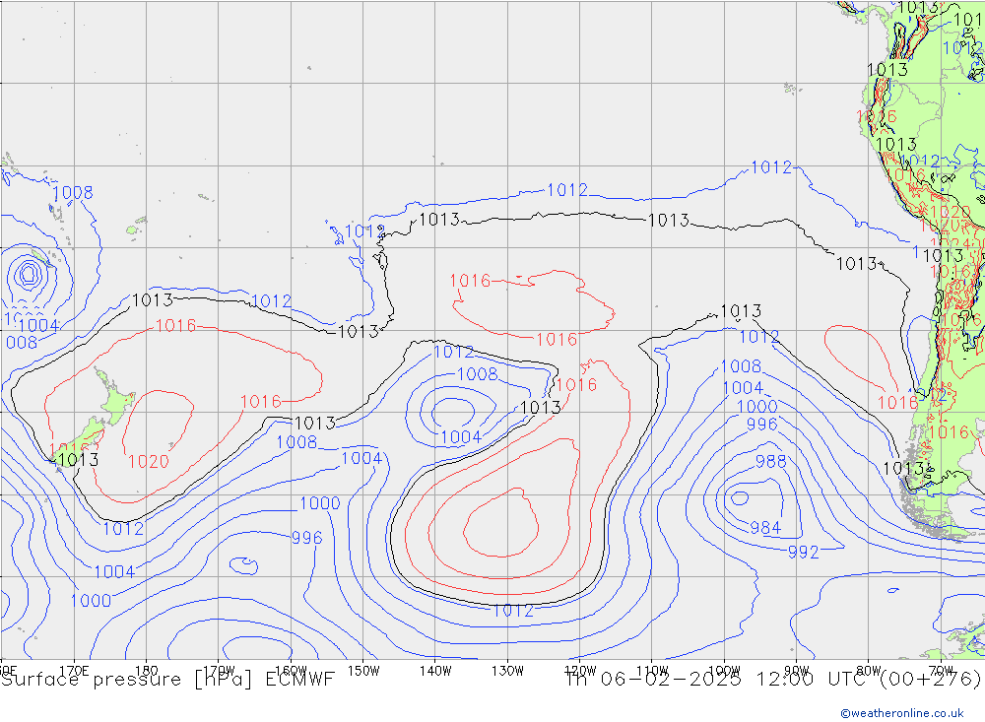Click the 110W longitude axis label

652,671
